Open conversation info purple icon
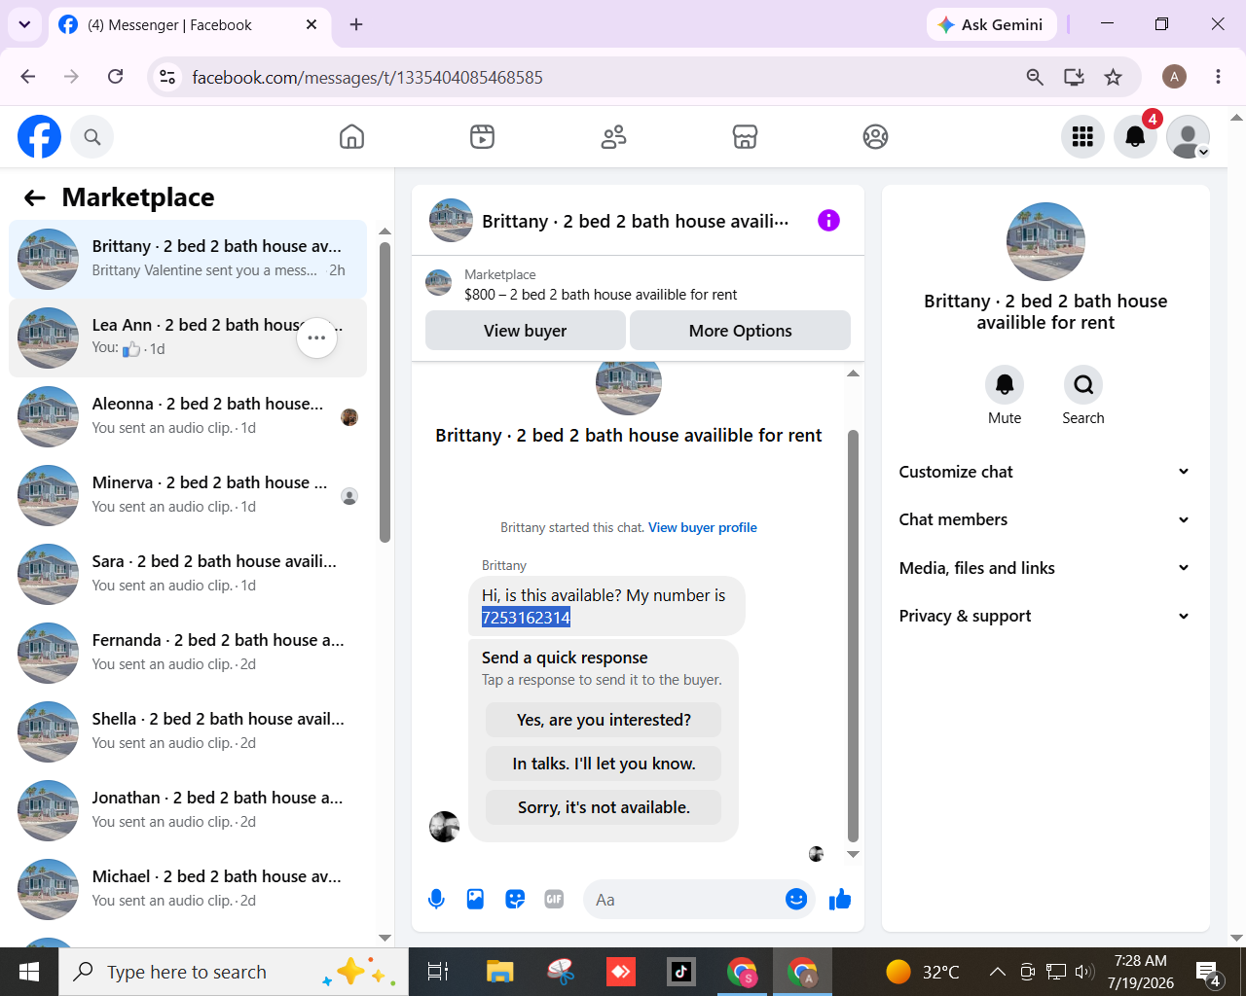Screen dimensions: 1246x996 click(828, 221)
